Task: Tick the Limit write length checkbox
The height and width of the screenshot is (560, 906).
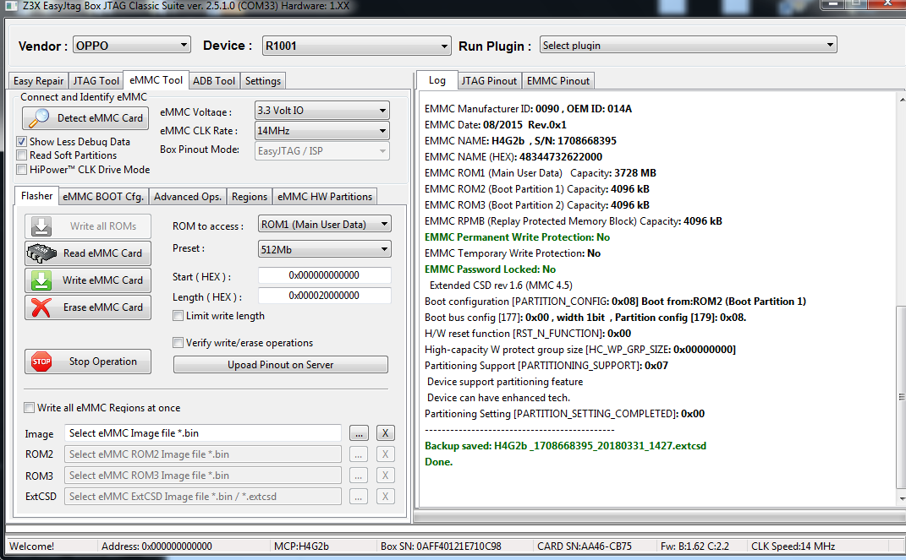Action: pyautogui.click(x=178, y=315)
